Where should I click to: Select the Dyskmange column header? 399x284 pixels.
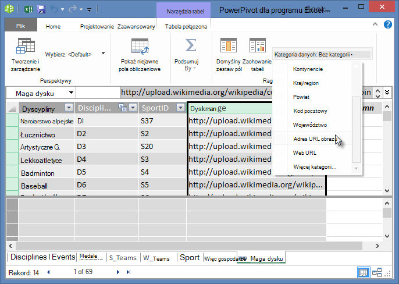click(230, 108)
